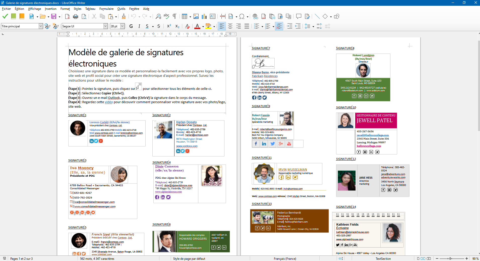
Task: Click Français (France) language in status bar
Action: click(285, 258)
